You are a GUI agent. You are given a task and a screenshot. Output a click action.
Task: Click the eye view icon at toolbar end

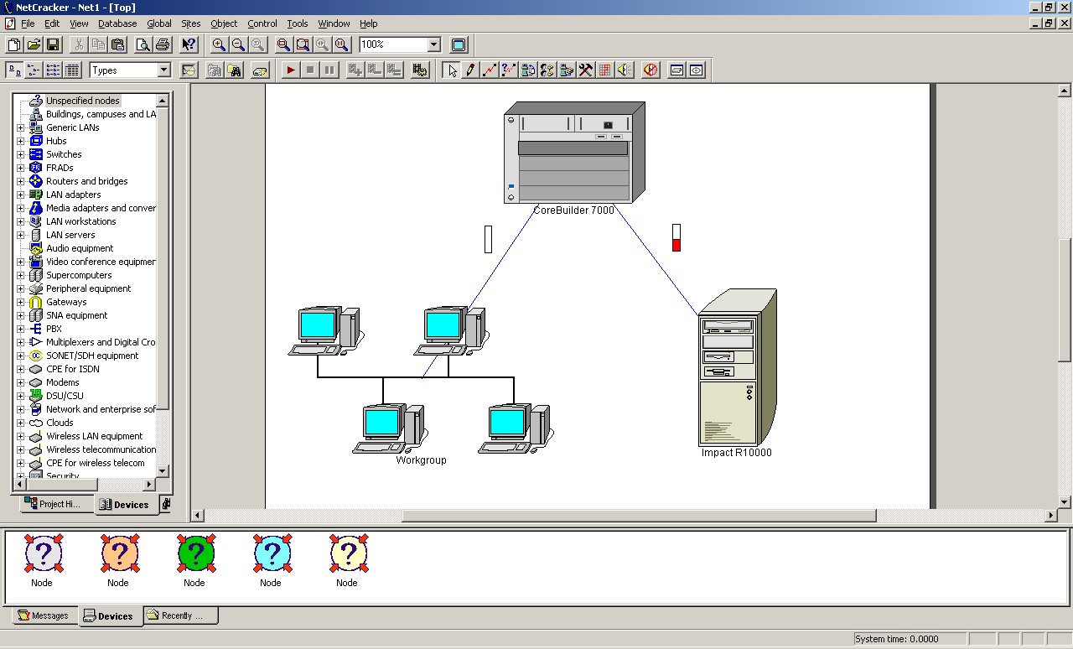click(697, 70)
